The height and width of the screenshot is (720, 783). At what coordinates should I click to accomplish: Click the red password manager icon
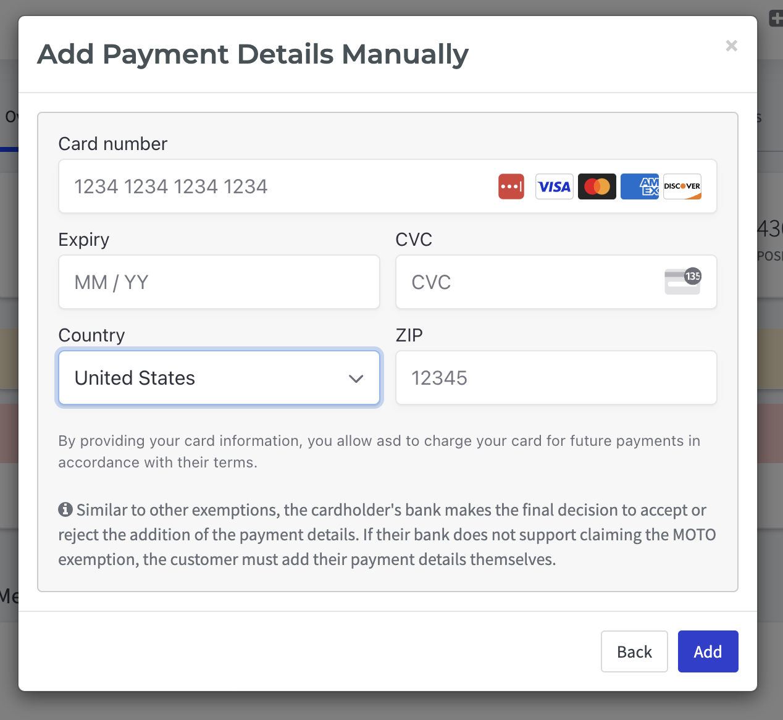pyautogui.click(x=511, y=186)
